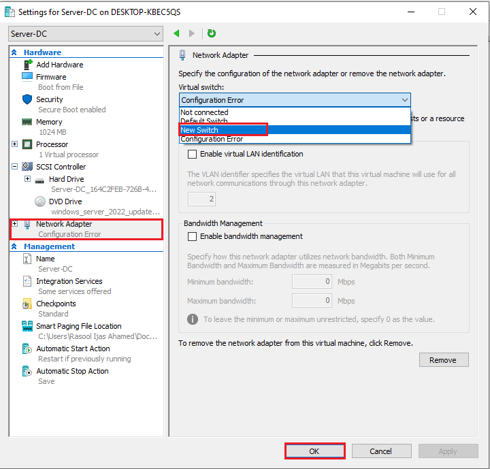Viewport: 490px width, 469px height.
Task: Click 'Boot from File' text
Action: [61, 87]
